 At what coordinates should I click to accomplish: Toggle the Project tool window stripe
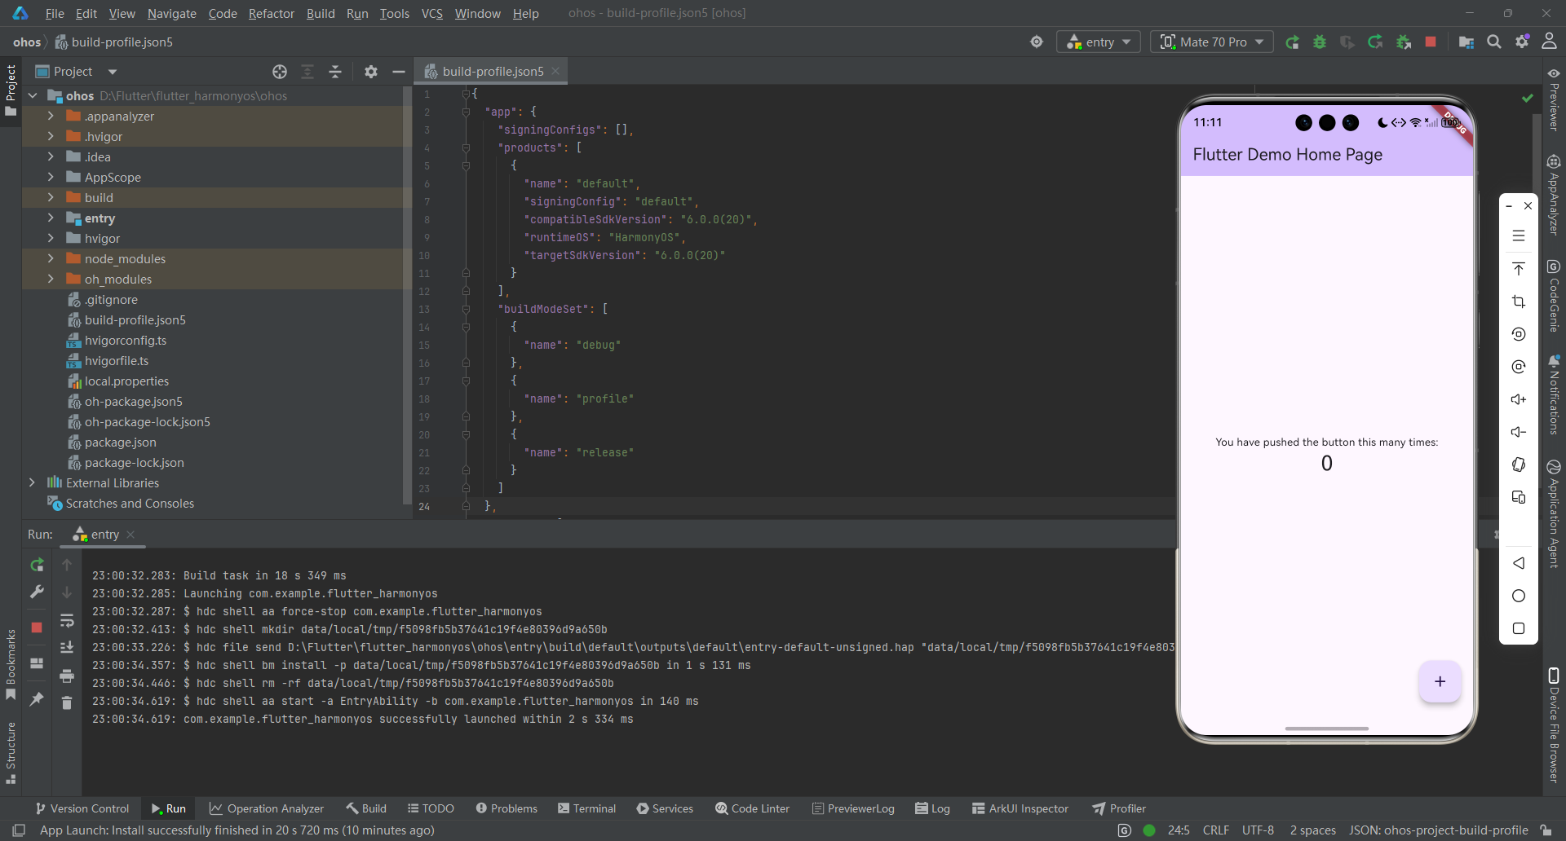[x=11, y=90]
